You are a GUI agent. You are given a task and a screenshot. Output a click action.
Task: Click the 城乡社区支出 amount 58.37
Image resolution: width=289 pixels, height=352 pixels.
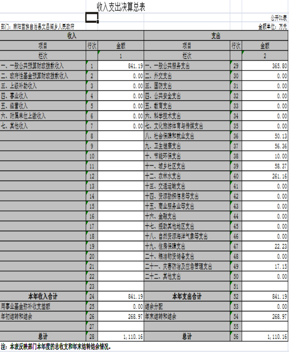[x=265, y=166]
